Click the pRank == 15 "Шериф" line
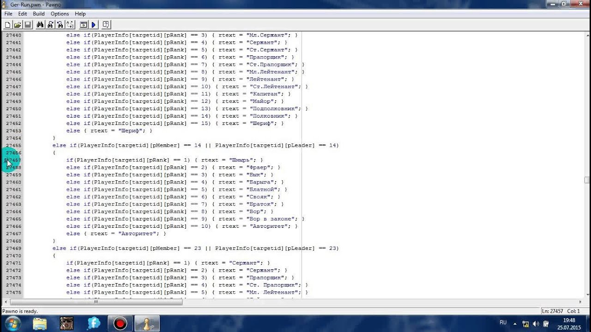This screenshot has width=591, height=332. coord(175,124)
